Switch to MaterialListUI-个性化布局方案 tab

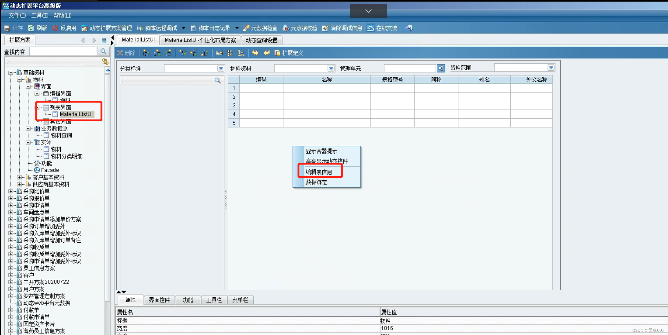point(200,40)
